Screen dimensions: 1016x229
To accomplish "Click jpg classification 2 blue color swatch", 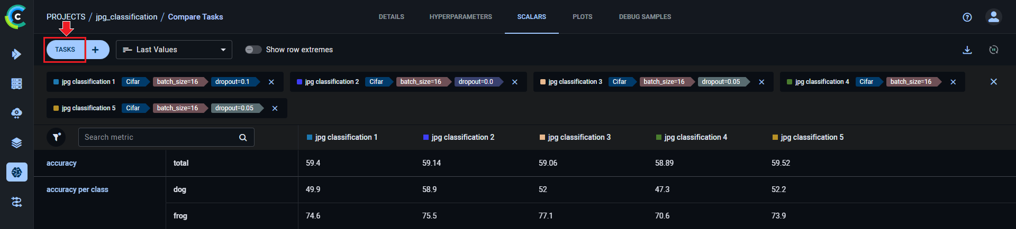I will pyautogui.click(x=300, y=82).
